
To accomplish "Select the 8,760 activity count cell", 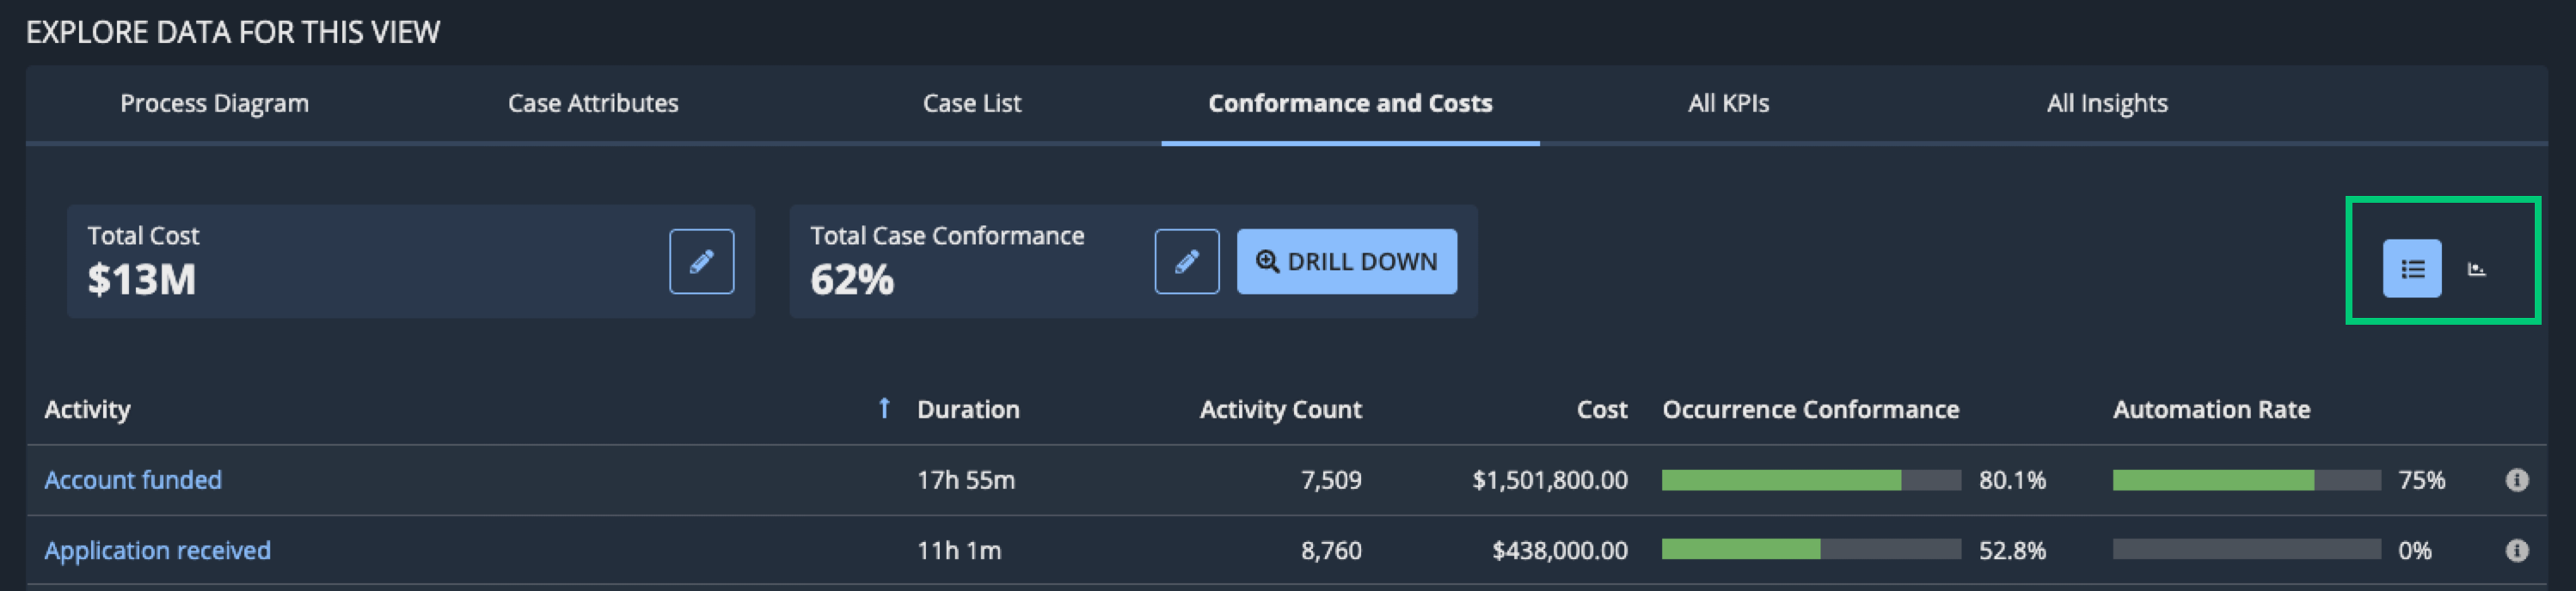I will coord(1331,550).
